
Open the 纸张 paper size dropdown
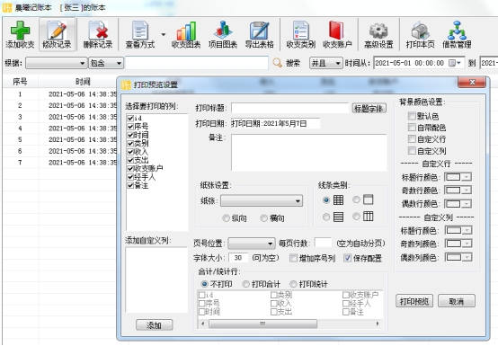pos(262,200)
